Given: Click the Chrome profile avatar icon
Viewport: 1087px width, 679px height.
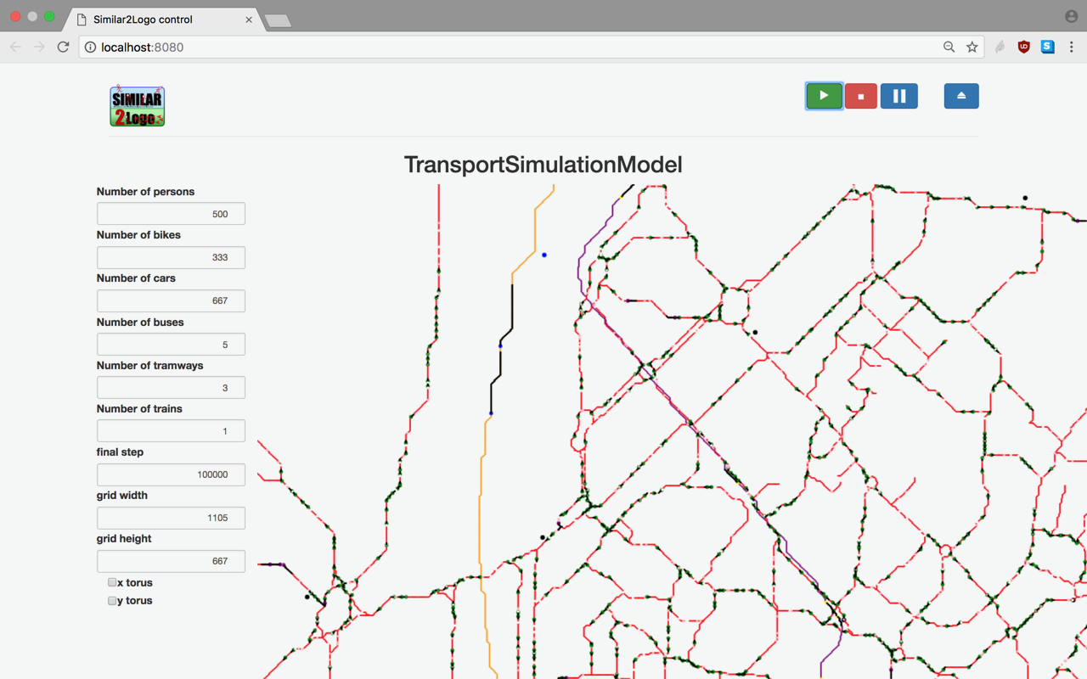Looking at the screenshot, I should (x=1071, y=16).
